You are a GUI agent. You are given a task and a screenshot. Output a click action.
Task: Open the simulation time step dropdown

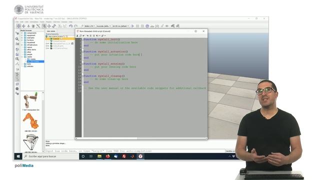coord(121,26)
